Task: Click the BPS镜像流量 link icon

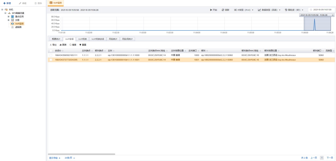Action: click(9, 13)
